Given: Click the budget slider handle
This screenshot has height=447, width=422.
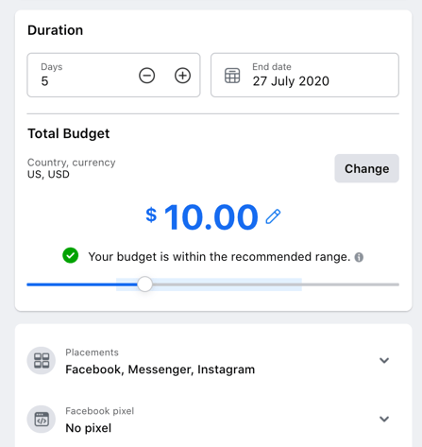Looking at the screenshot, I should tap(145, 284).
